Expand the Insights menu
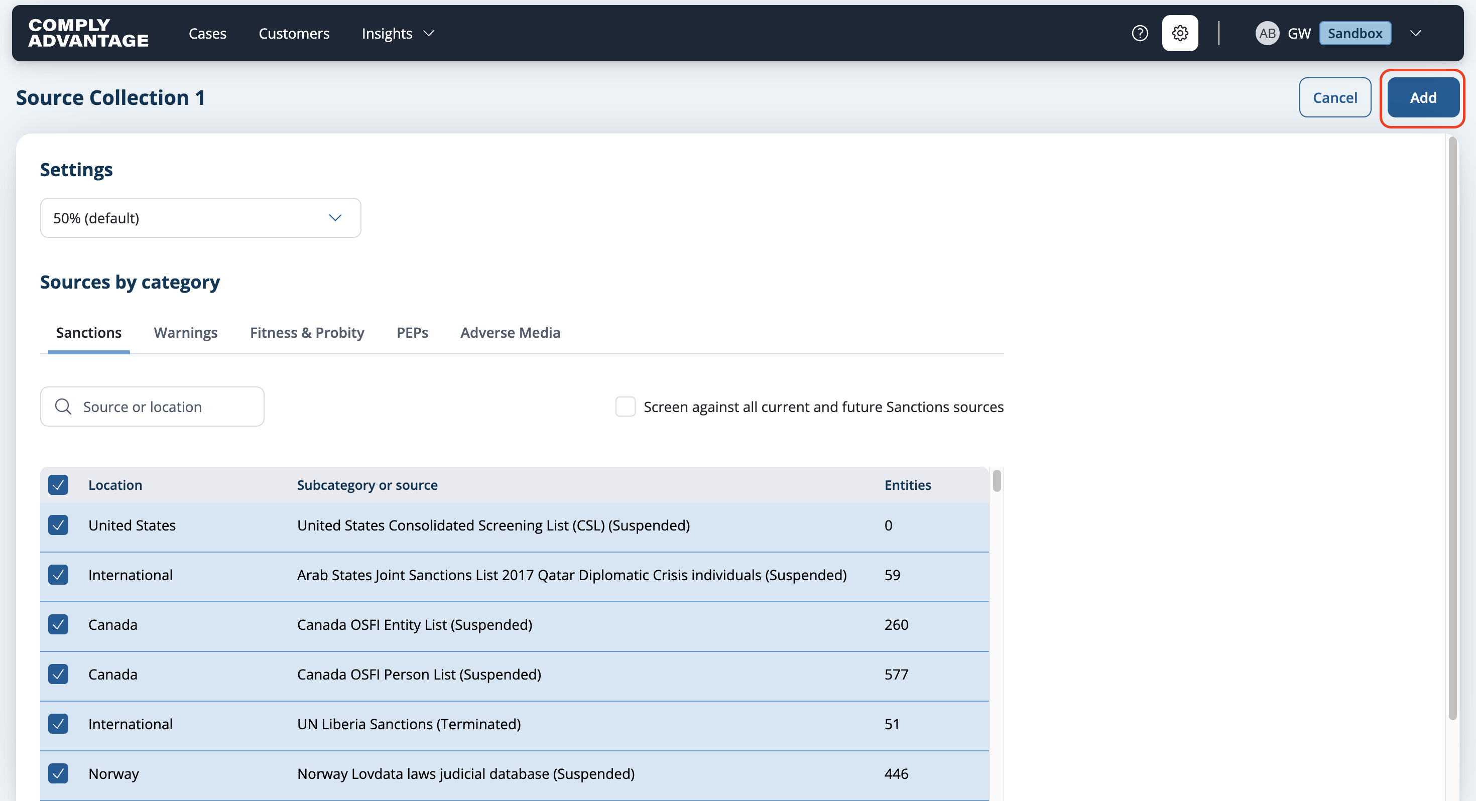Image resolution: width=1476 pixels, height=801 pixels. (398, 33)
